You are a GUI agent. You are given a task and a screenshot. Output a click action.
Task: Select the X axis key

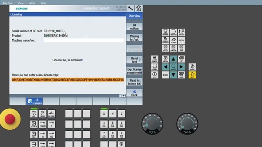pyautogui.click(x=104, y=114)
